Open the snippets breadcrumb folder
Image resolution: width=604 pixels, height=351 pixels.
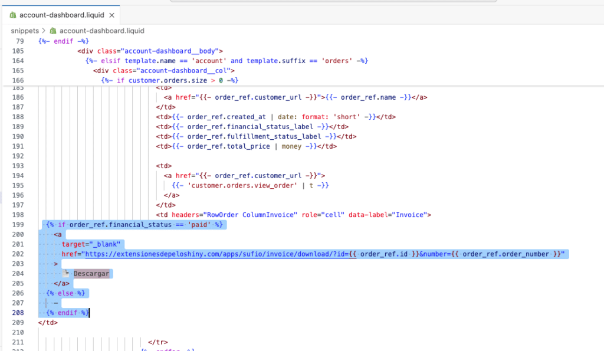click(x=25, y=31)
